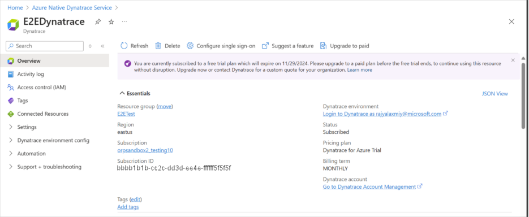The width and height of the screenshot is (529, 217).
Task: Focus the sidebar Search field
Action: [x=45, y=46]
